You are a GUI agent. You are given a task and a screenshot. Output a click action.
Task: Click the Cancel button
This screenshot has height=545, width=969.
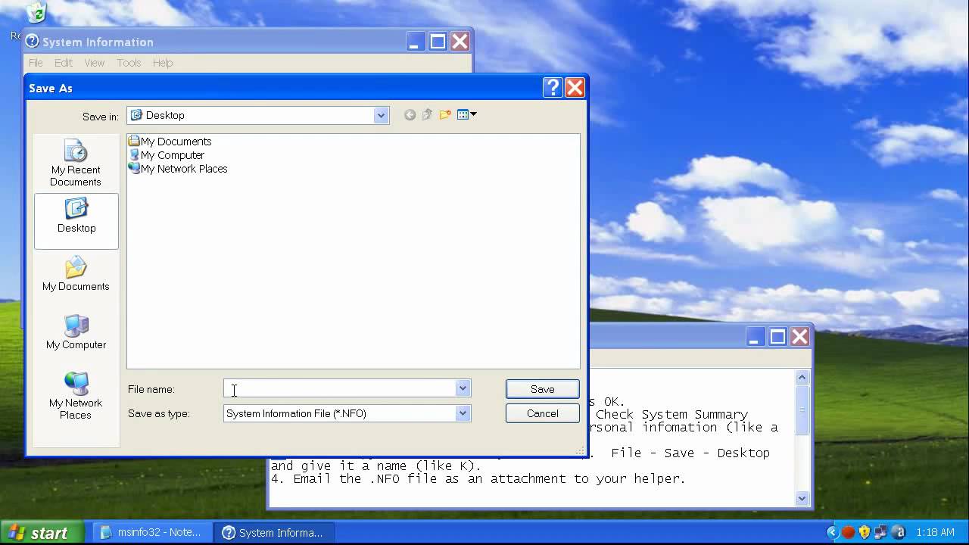[x=542, y=413]
